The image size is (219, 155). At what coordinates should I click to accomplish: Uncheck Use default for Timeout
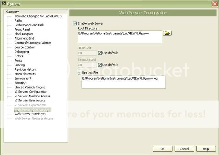click(x=100, y=65)
